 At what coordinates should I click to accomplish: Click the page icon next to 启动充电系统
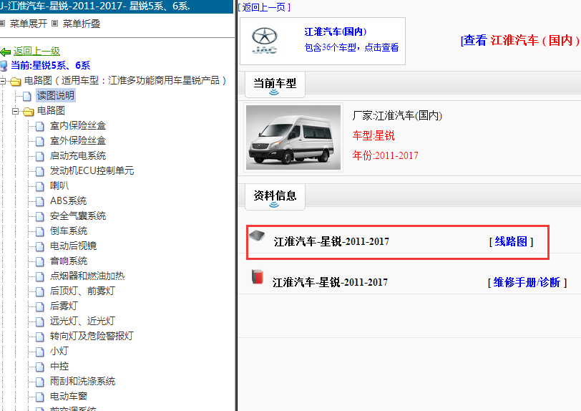click(x=39, y=157)
